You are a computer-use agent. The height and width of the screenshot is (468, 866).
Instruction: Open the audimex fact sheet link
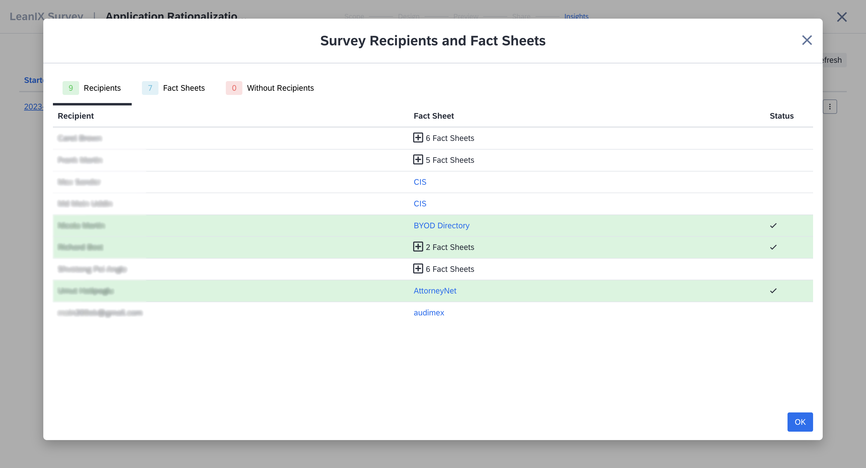point(428,313)
